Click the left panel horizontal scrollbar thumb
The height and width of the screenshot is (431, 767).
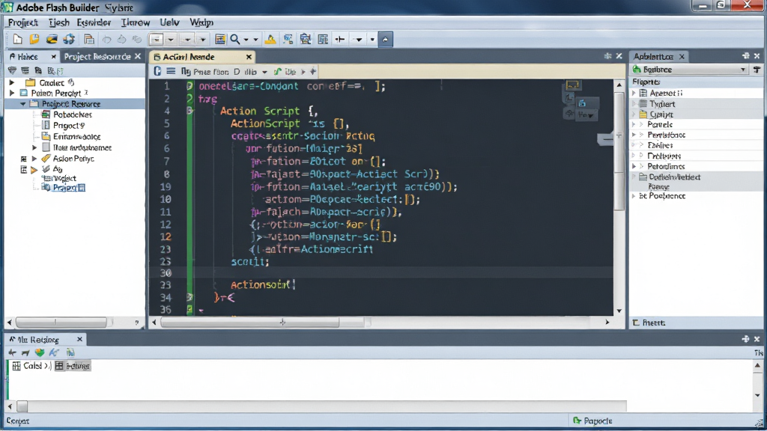tap(61, 322)
